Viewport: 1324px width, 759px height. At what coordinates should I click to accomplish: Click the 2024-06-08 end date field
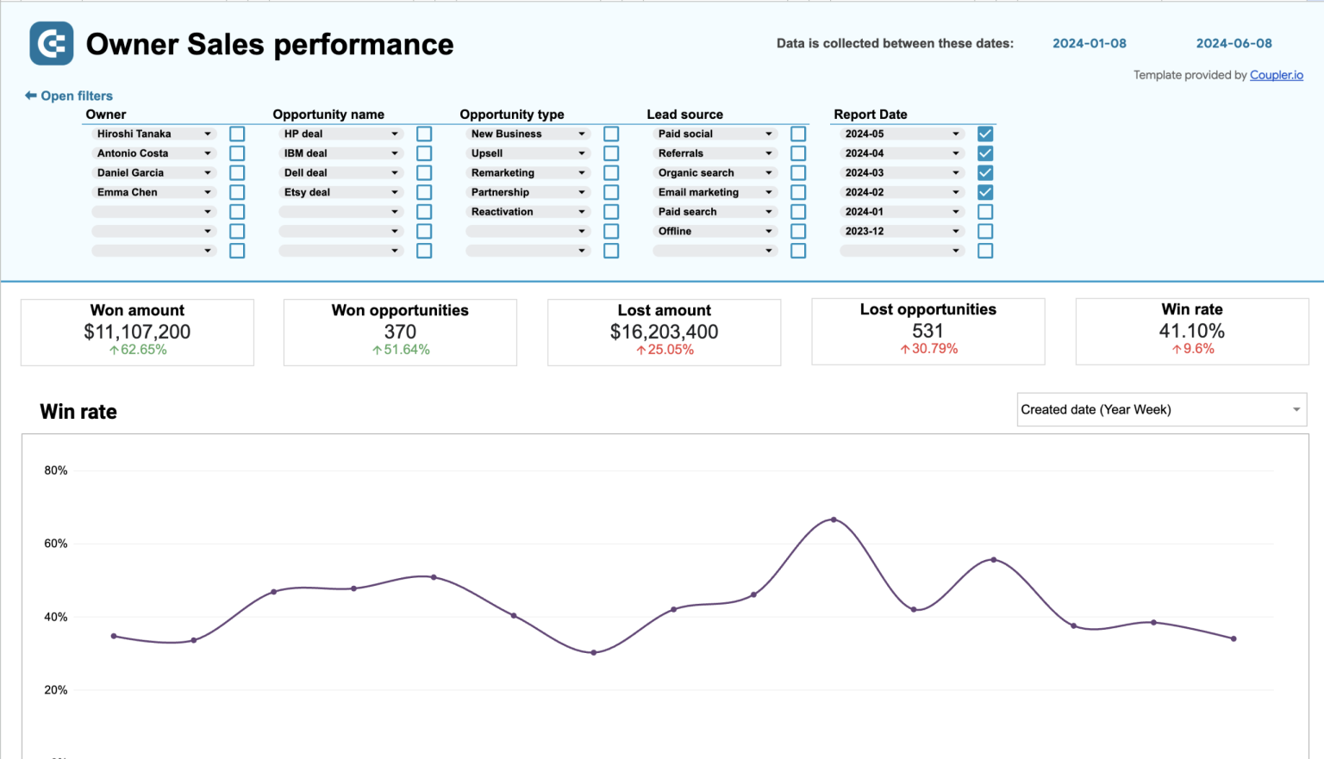[x=1234, y=43]
